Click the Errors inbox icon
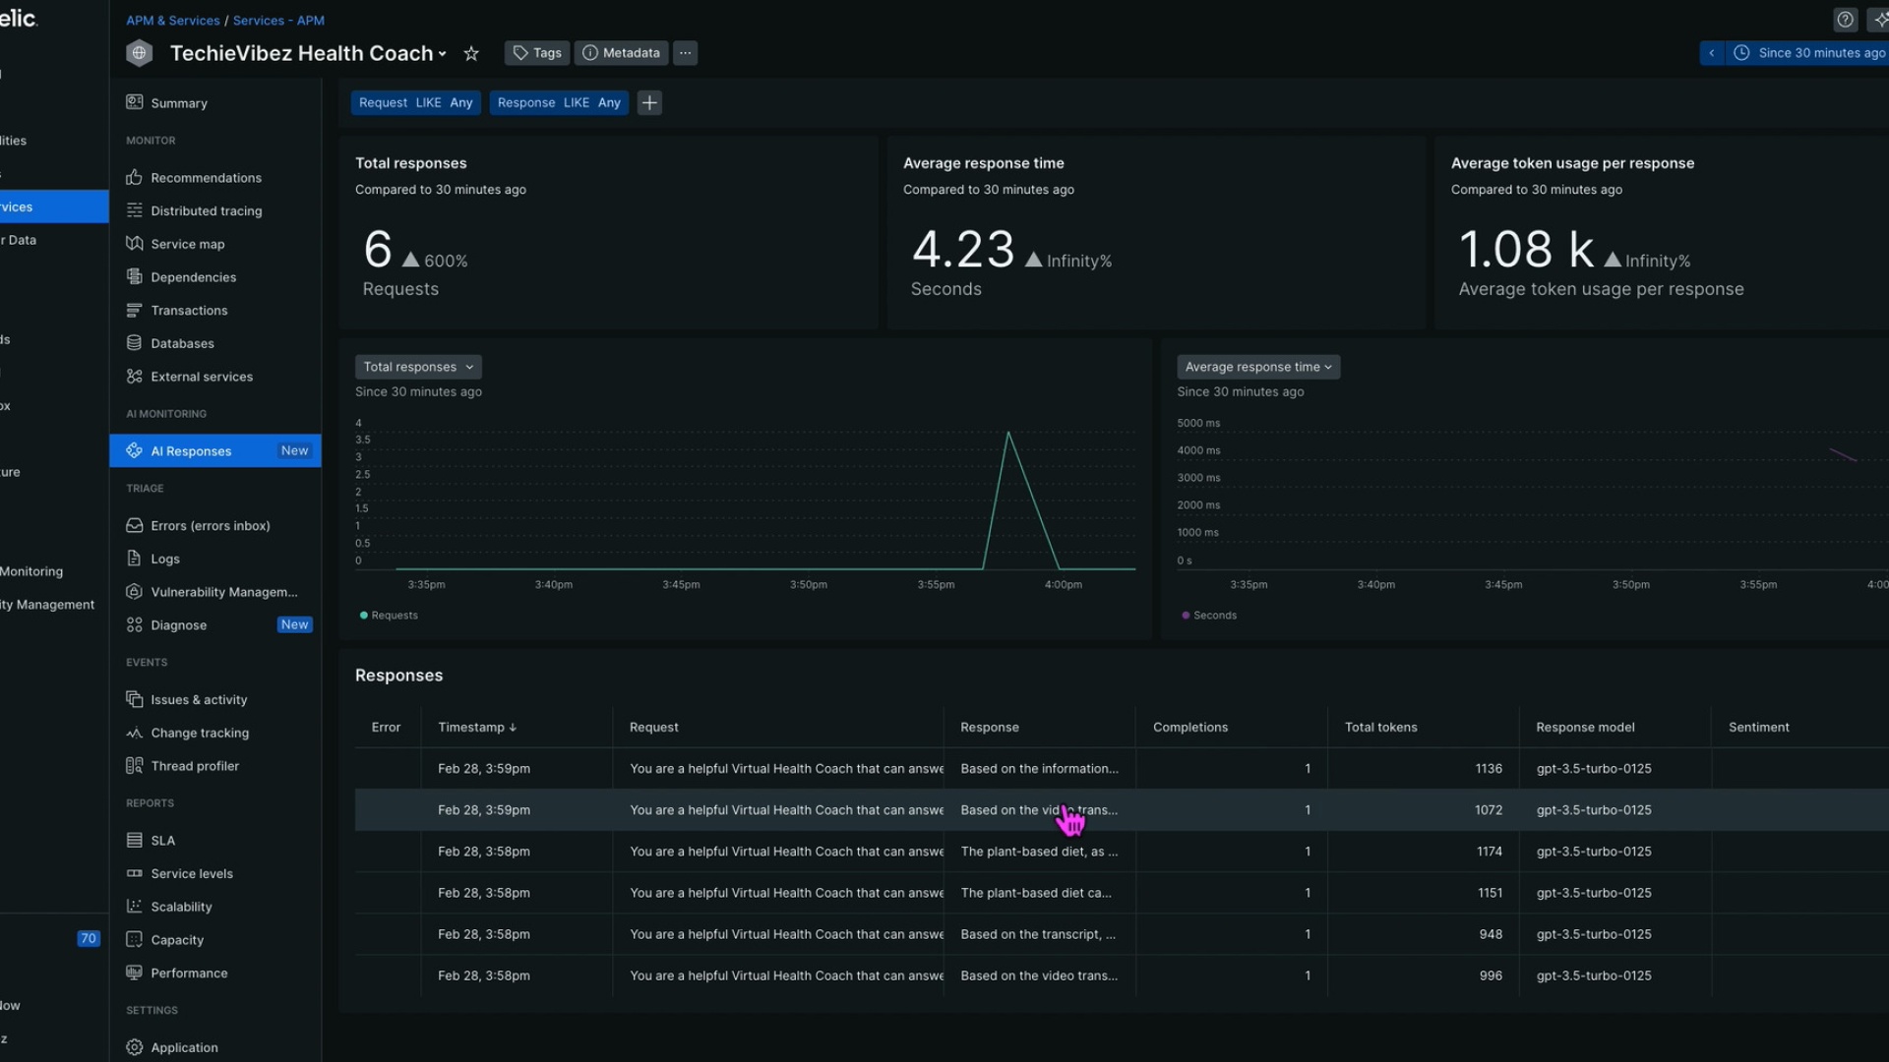 (135, 525)
